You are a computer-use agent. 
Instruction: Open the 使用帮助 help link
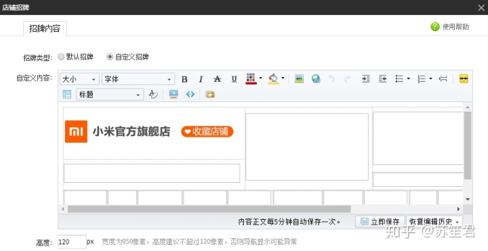(455, 26)
